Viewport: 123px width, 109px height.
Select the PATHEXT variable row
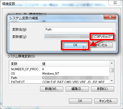click(59, 82)
